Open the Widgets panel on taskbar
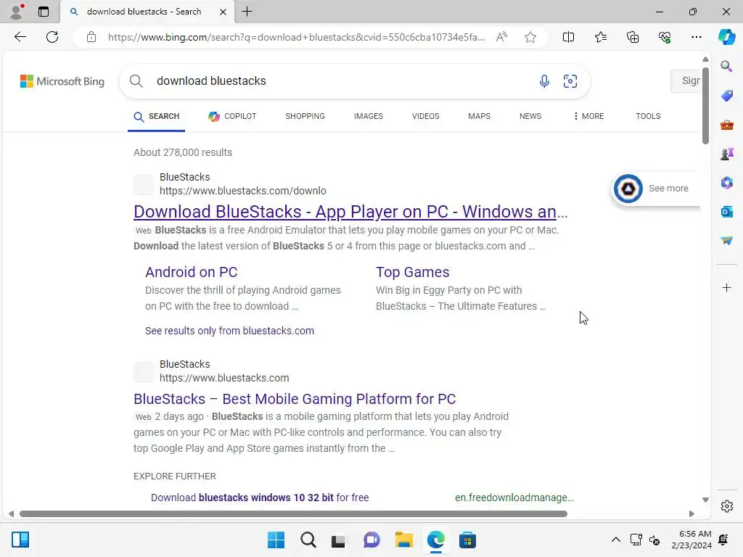 (20, 540)
